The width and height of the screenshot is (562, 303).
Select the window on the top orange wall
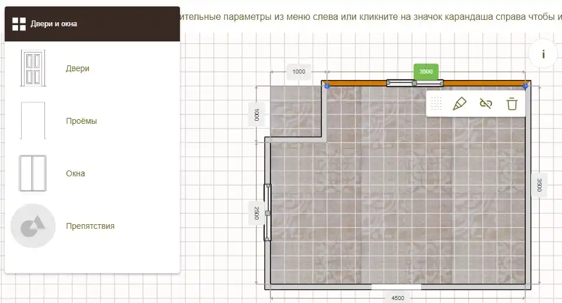point(414,83)
